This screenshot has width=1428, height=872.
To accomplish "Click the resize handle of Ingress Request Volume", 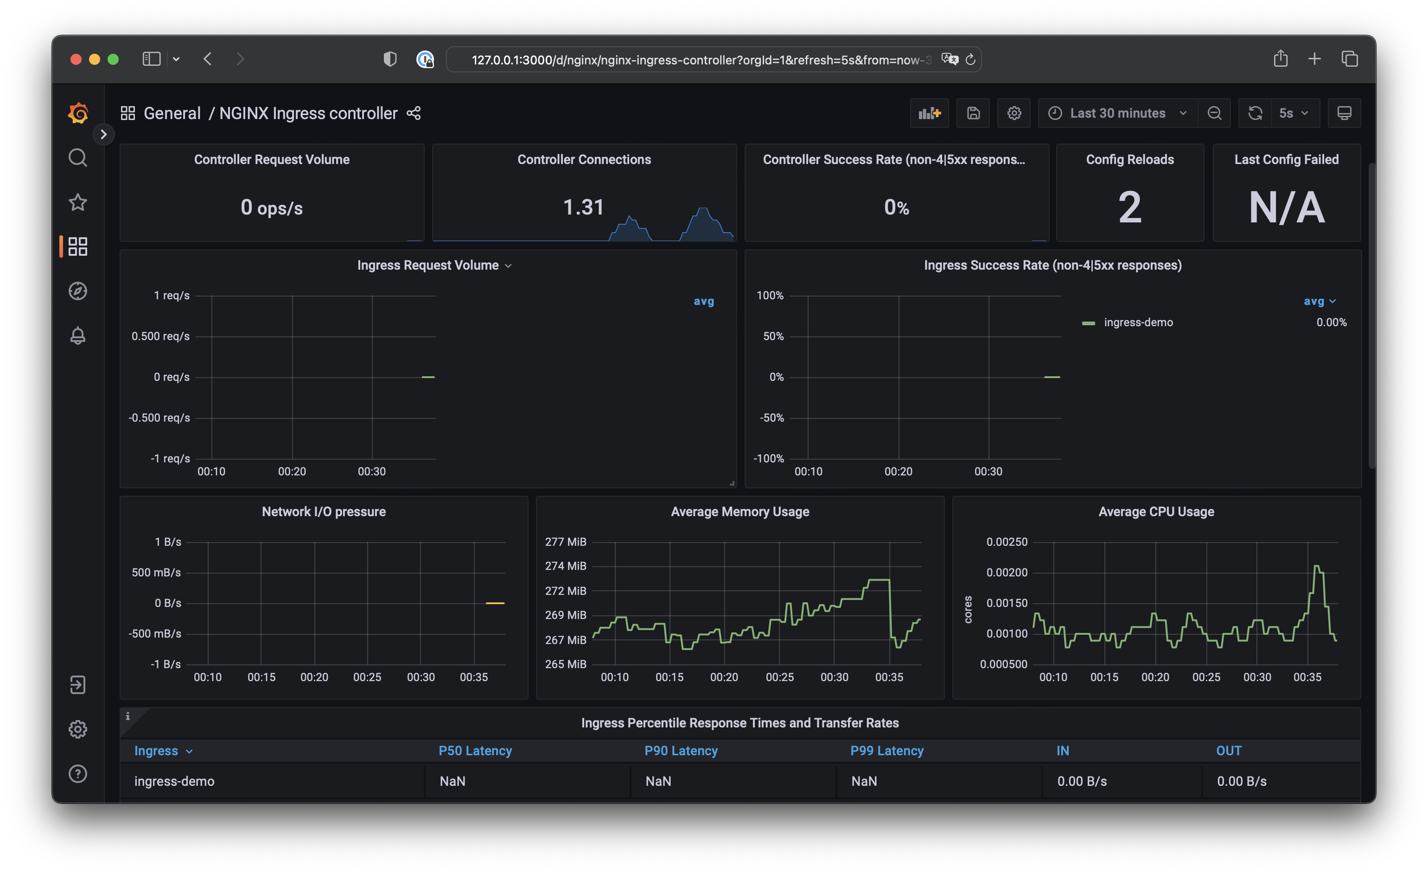I will point(732,483).
